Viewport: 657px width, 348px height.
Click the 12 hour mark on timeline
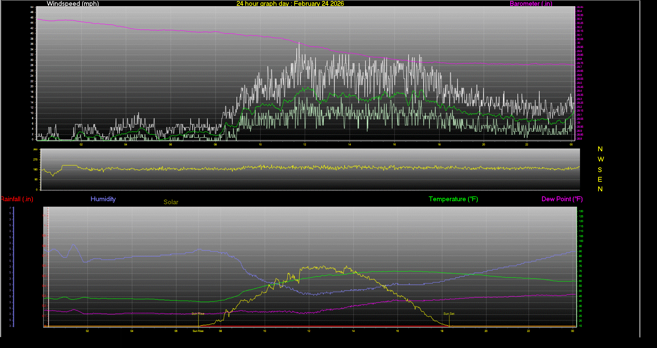tap(305, 144)
